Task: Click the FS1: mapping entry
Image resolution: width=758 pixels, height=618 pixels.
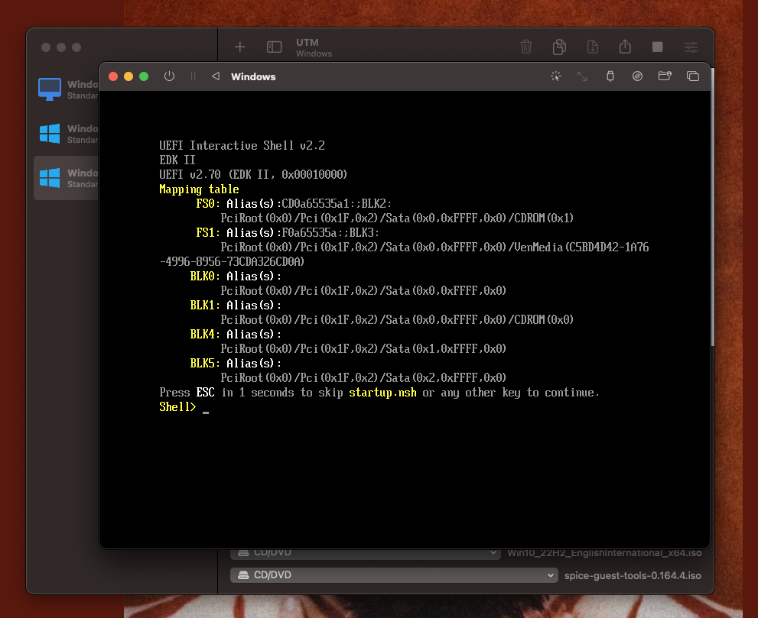Action: tap(208, 233)
